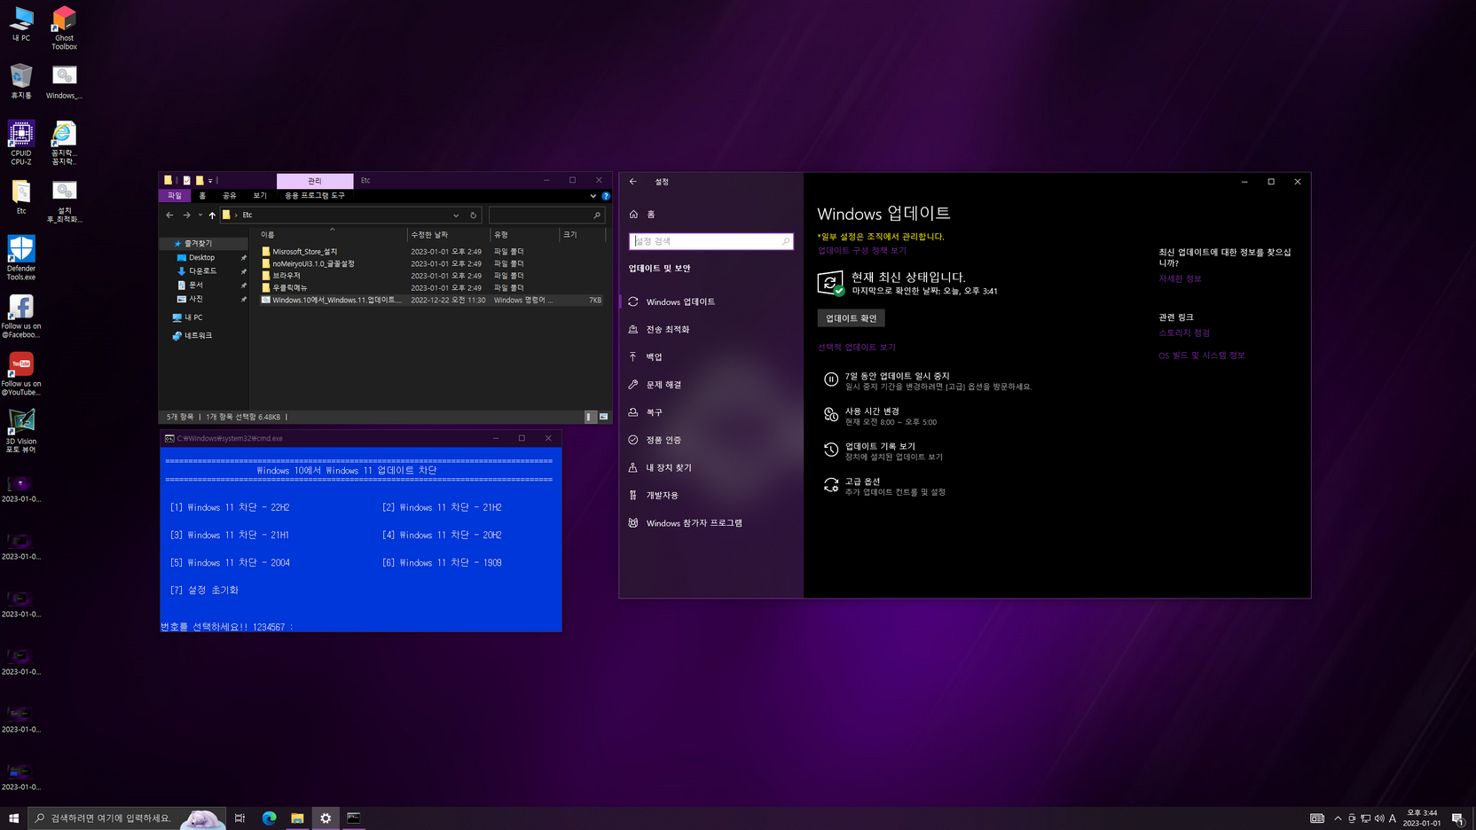Screen dimensions: 1476x830
Task: Click the 설정 검색 search field
Action: coord(711,241)
